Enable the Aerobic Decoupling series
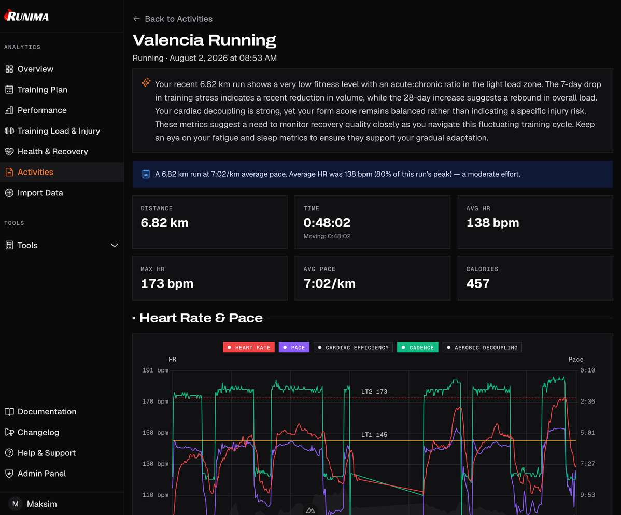Image resolution: width=621 pixels, height=515 pixels. pos(482,347)
